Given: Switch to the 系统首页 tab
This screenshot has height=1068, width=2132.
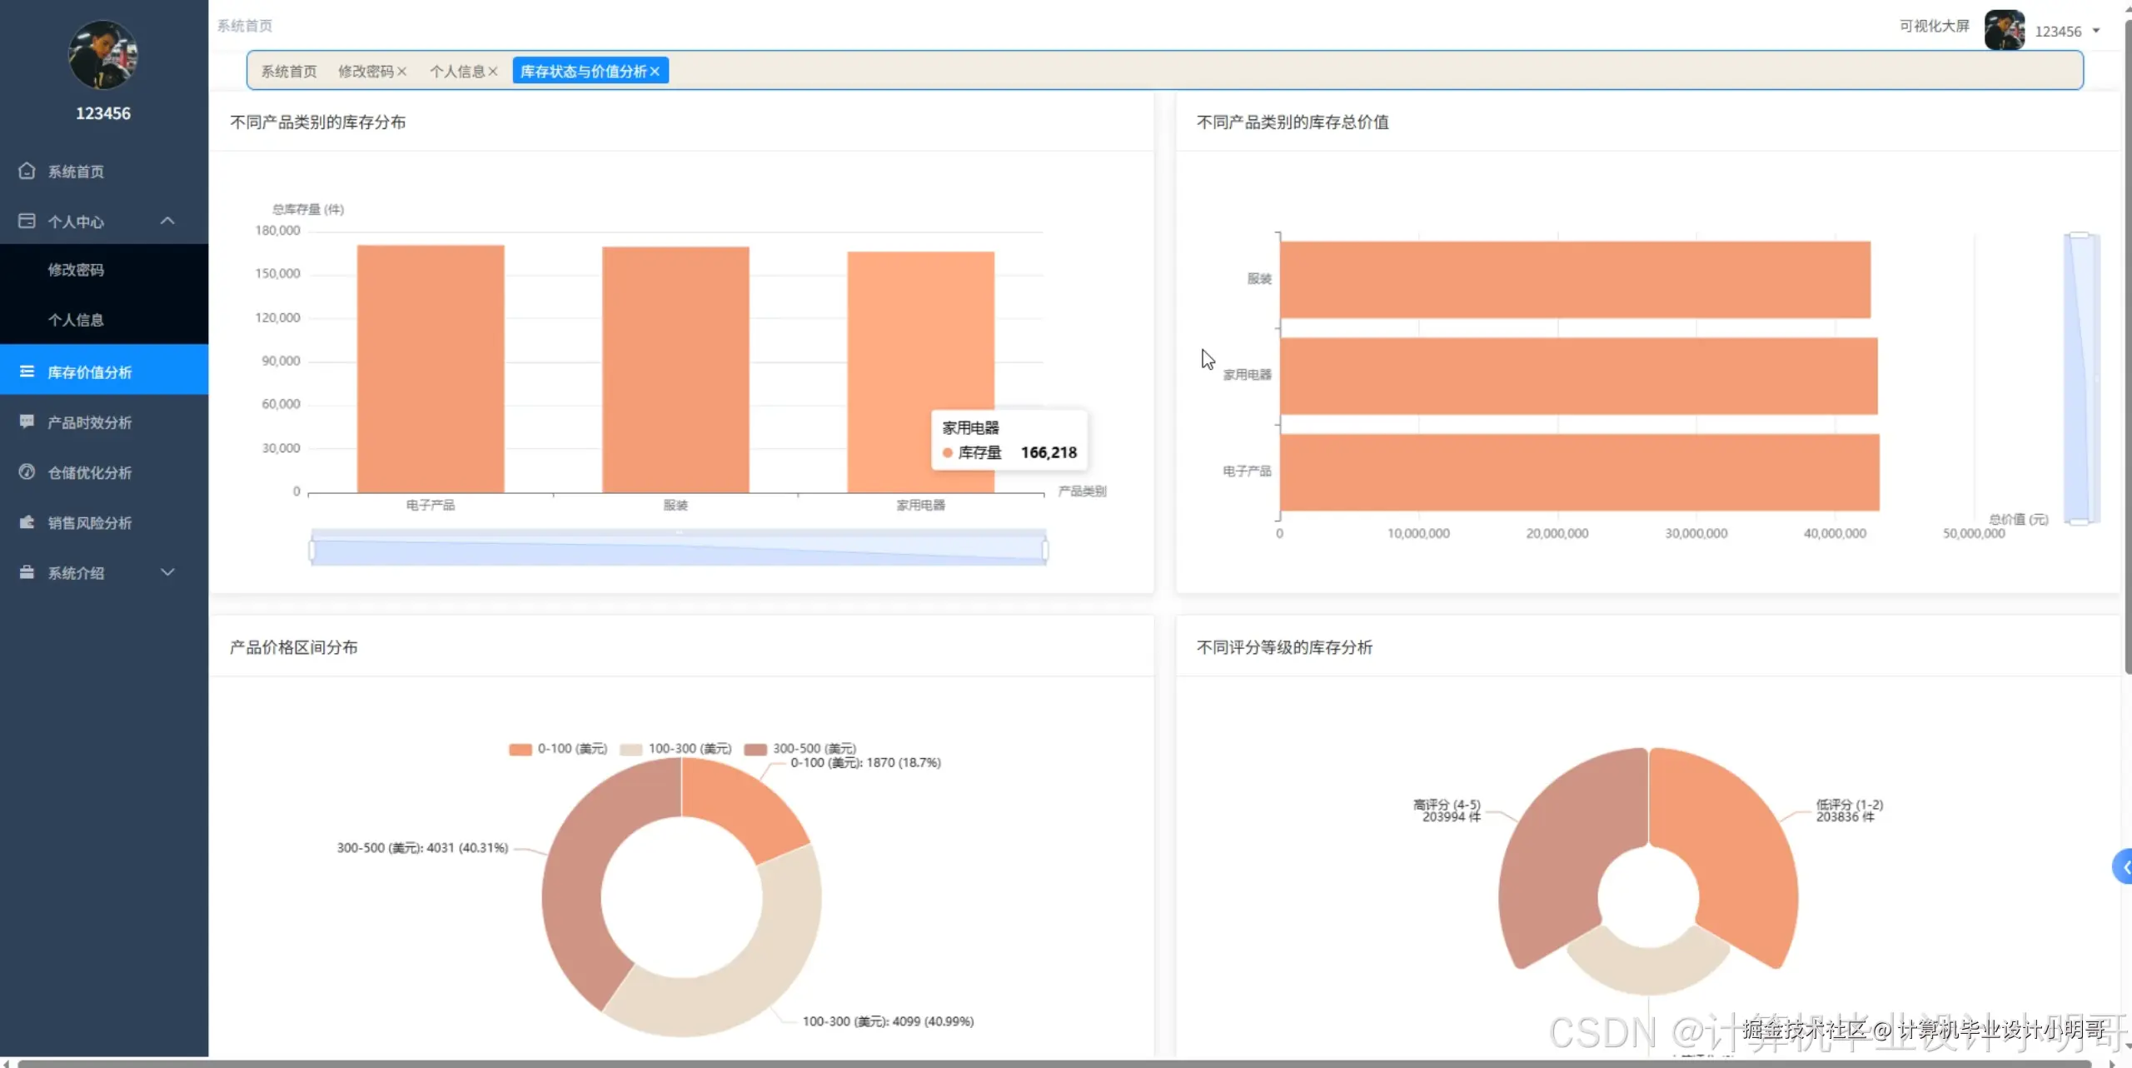Looking at the screenshot, I should [289, 72].
